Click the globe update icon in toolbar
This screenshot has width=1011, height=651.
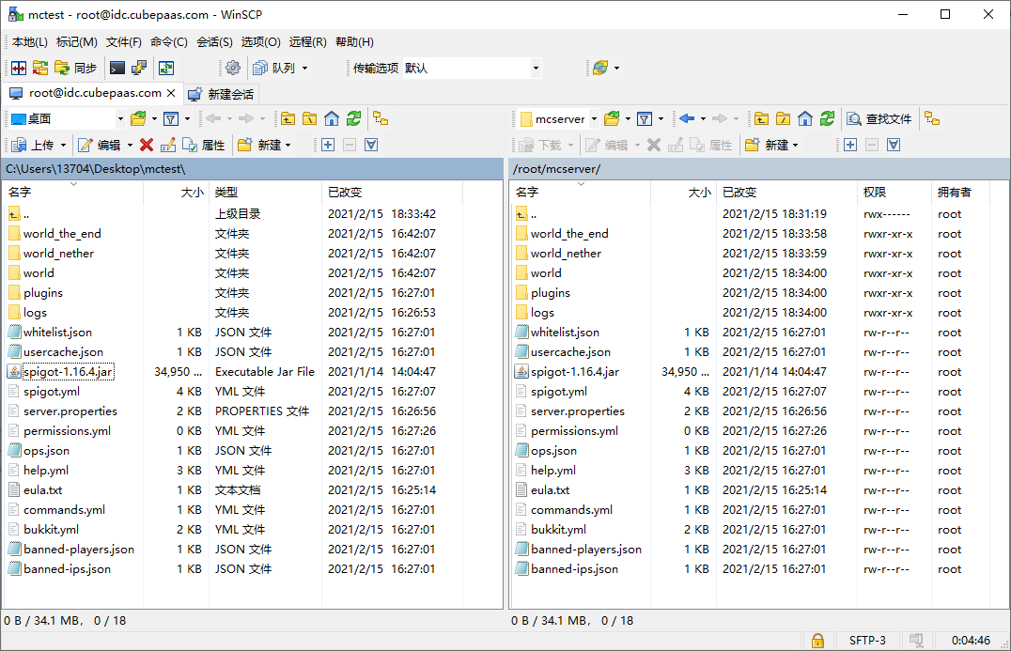click(x=600, y=68)
